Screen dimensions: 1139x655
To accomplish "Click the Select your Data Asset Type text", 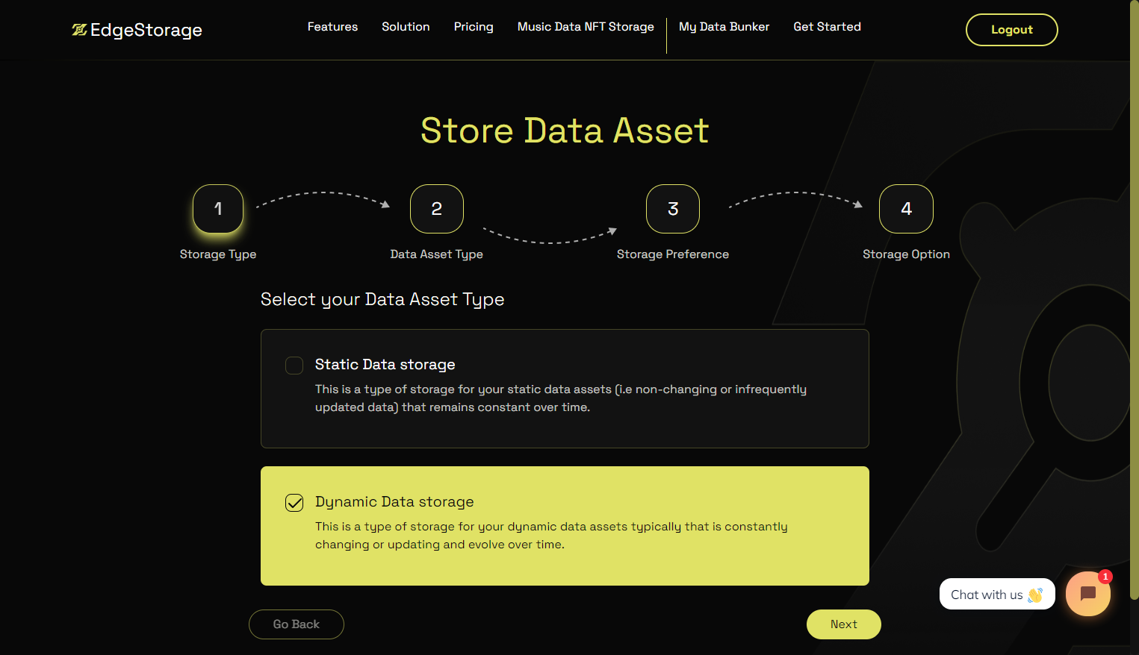I will coord(382,299).
